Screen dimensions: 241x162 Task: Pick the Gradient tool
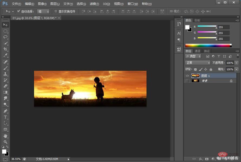5,92
